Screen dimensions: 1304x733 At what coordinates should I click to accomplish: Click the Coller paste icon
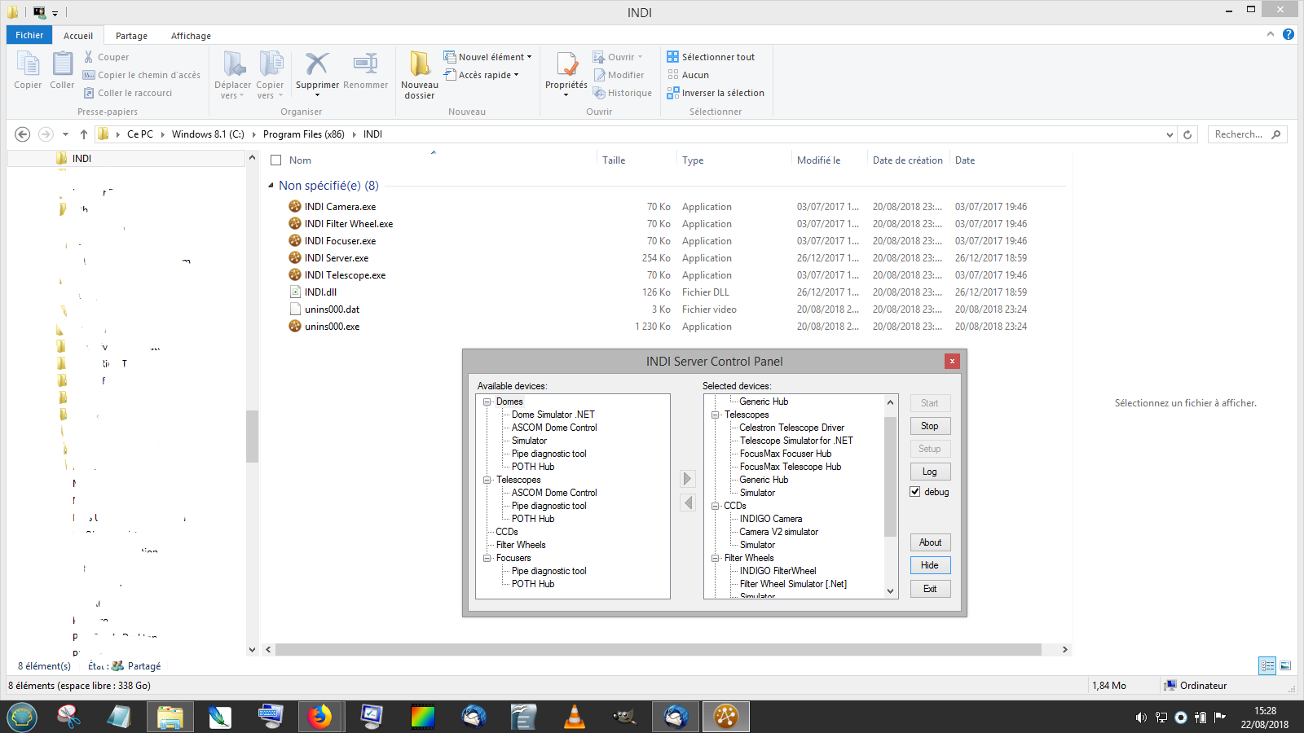coord(62,64)
